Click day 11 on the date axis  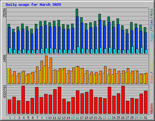click(54, 118)
